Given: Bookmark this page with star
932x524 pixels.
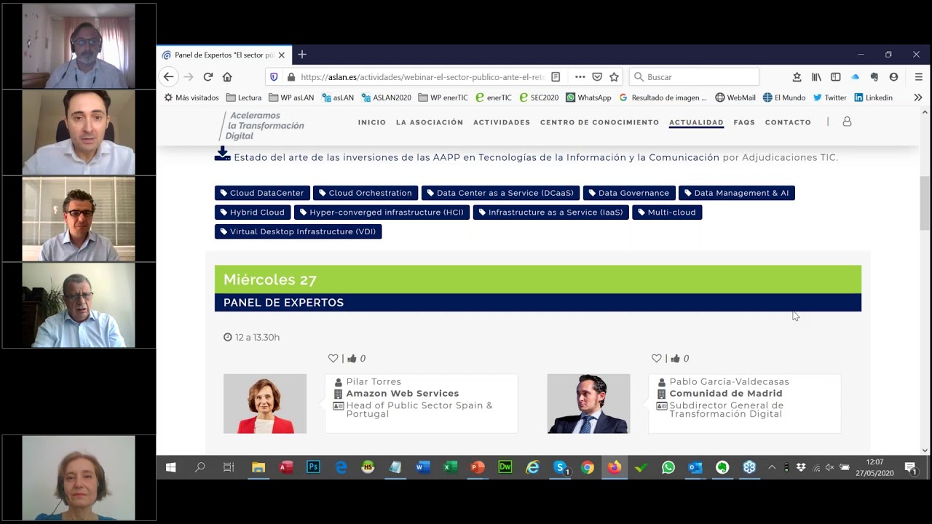Looking at the screenshot, I should pos(614,76).
